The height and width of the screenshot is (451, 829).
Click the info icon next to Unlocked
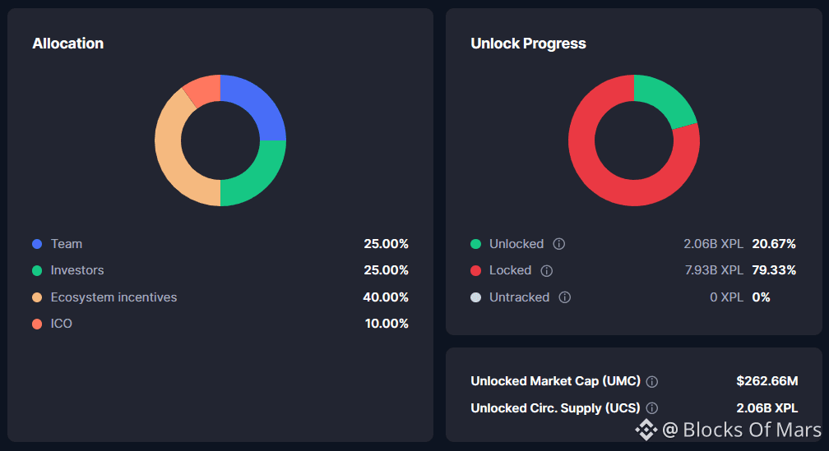[559, 244]
